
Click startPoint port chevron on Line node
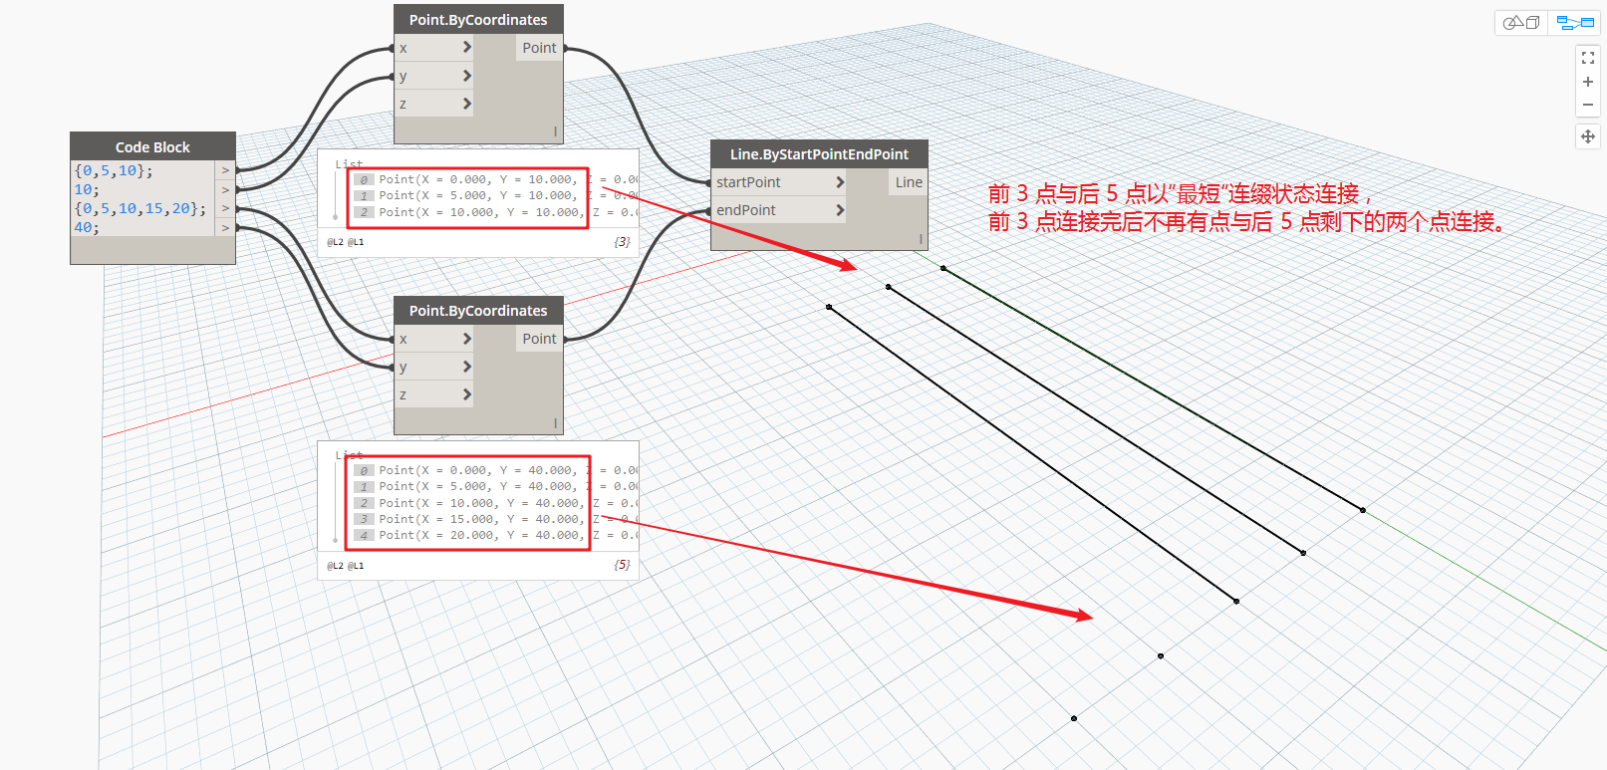[x=839, y=182]
